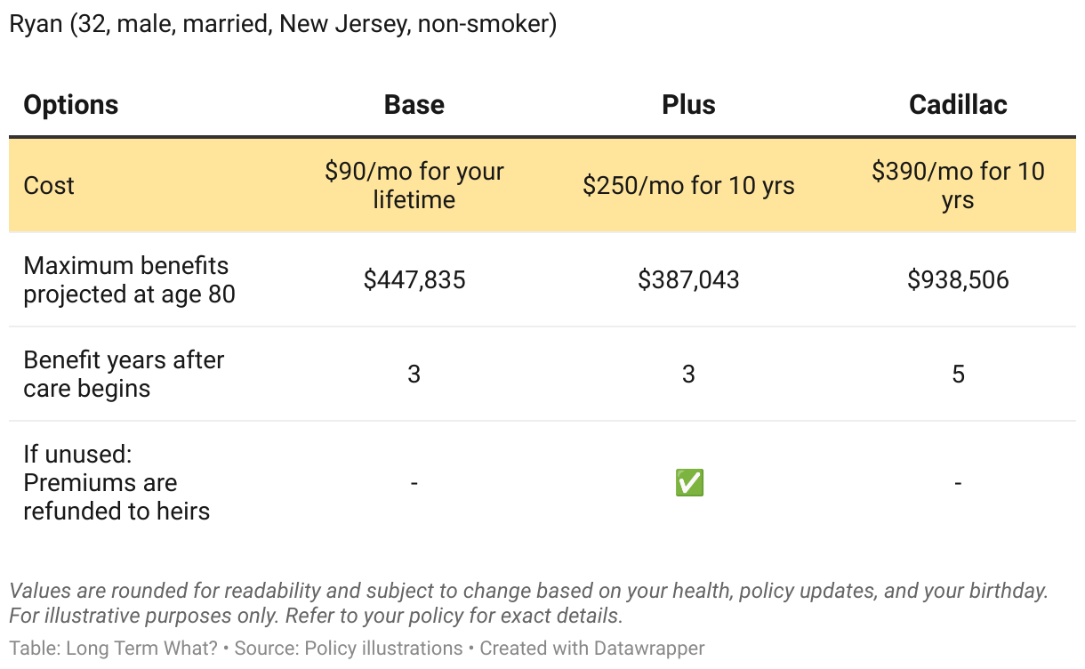Click the Premiums are refunded to heirs label

click(117, 483)
